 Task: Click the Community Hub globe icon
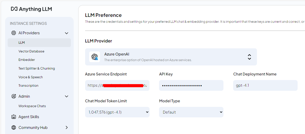point(14,128)
